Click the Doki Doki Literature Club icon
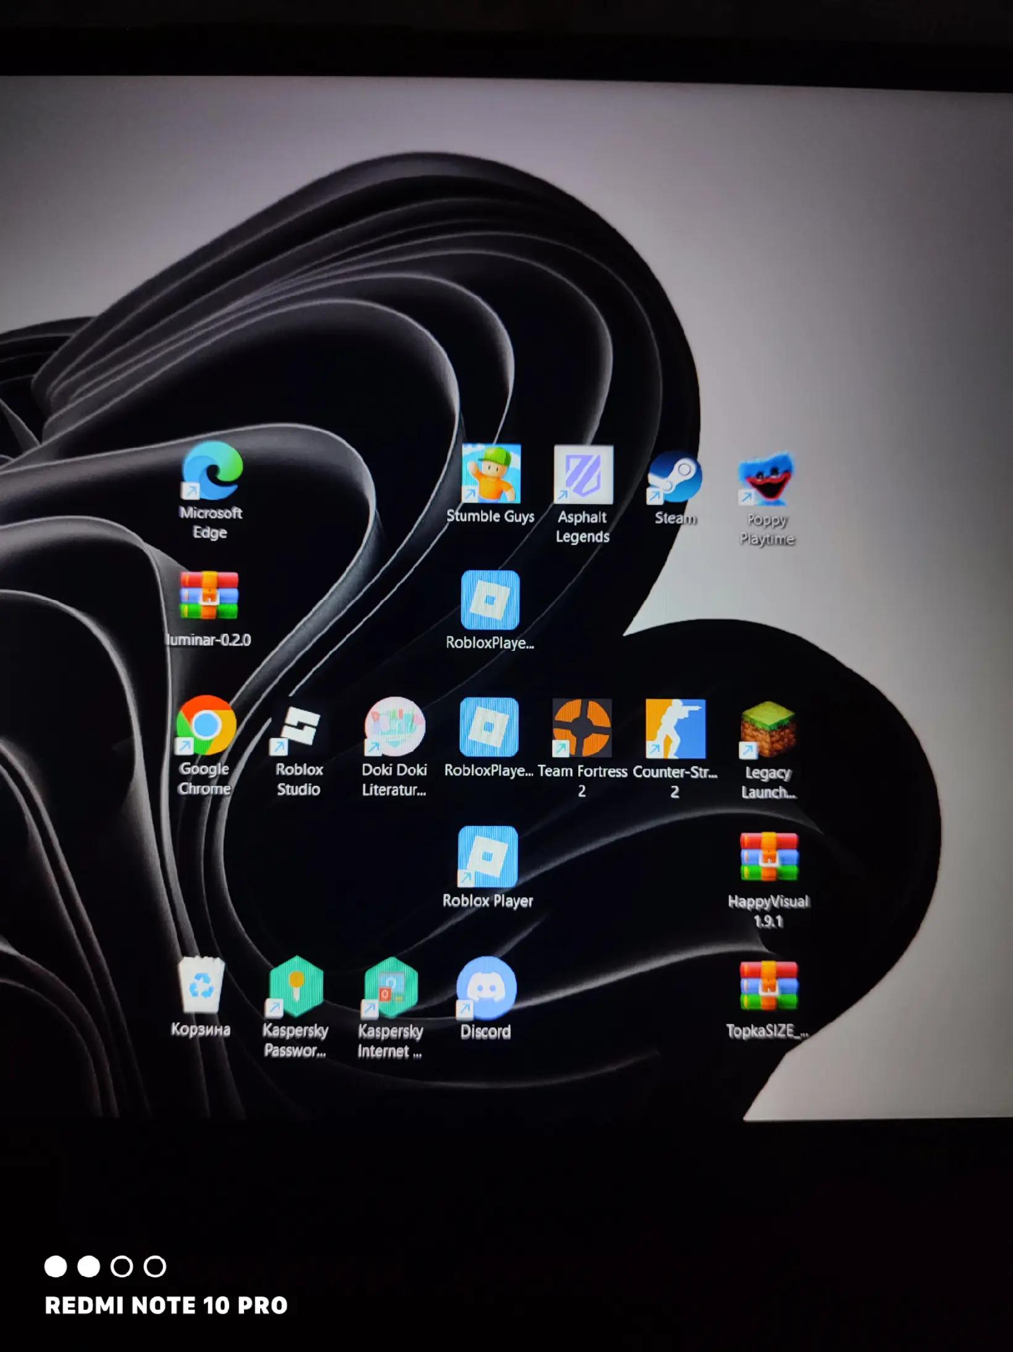1013x1352 pixels. [394, 727]
